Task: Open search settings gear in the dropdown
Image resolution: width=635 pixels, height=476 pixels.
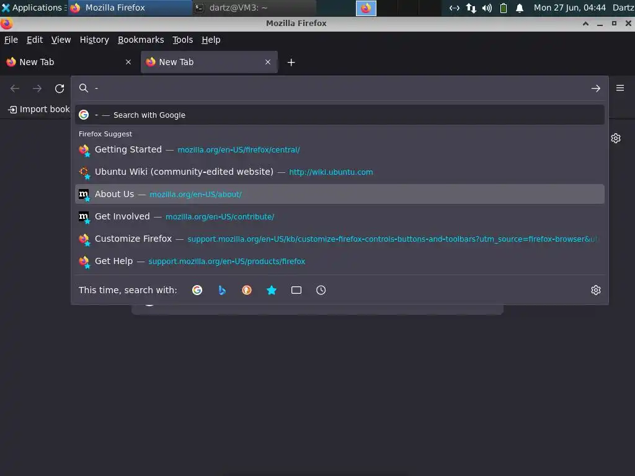Action: pos(595,290)
